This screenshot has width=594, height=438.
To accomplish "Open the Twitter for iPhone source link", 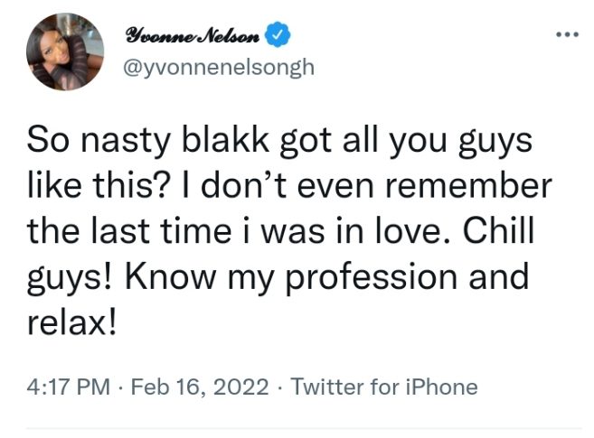I will pos(384,387).
